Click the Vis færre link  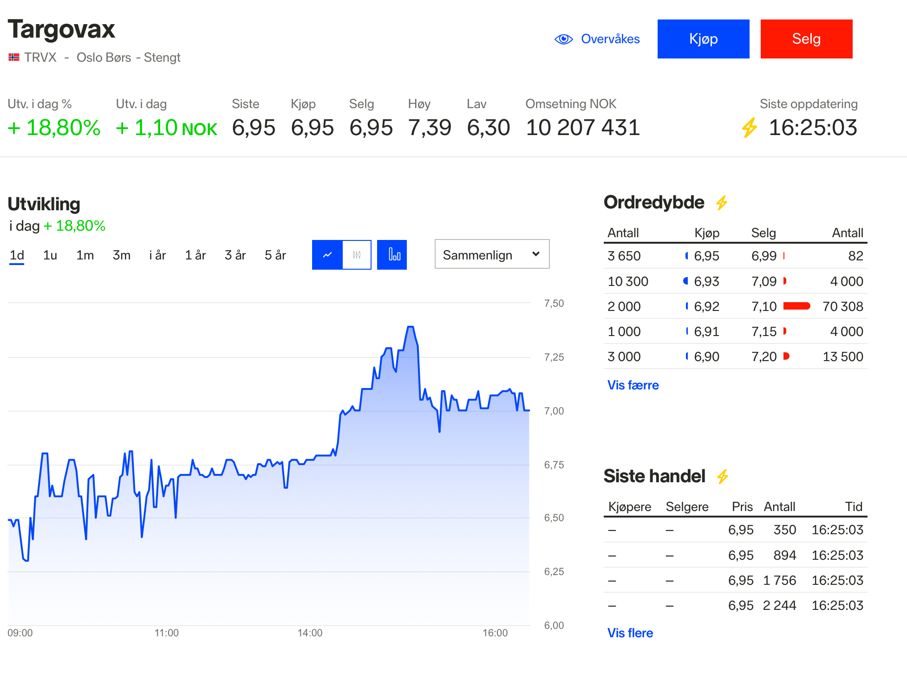[x=633, y=385]
